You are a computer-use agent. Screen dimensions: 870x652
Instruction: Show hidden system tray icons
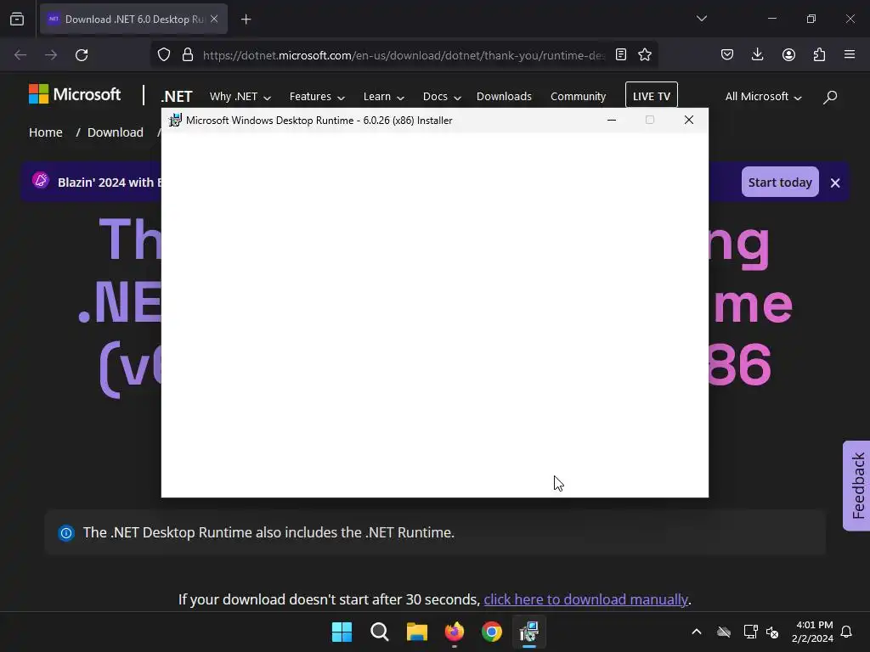(x=697, y=632)
